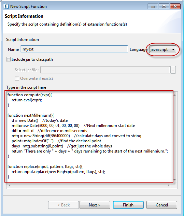
Task: Maximize the New Script Function window
Action: pos(164,6)
